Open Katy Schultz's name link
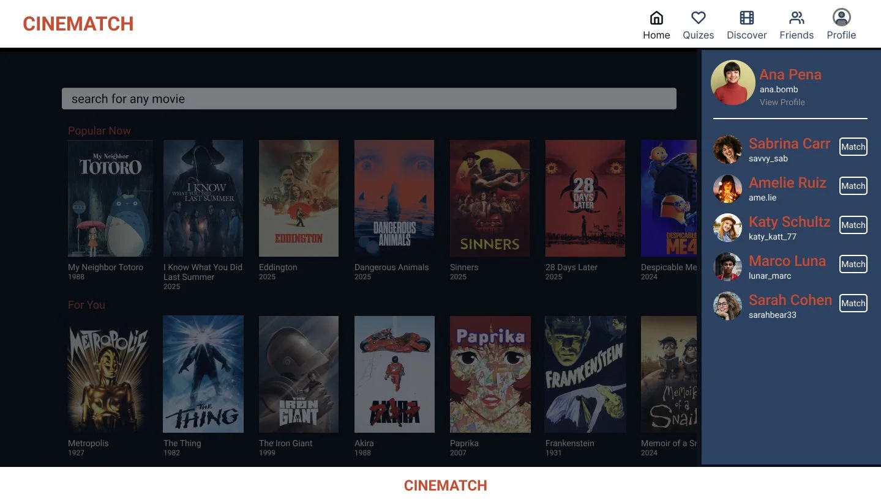881x503 pixels. pos(789,222)
